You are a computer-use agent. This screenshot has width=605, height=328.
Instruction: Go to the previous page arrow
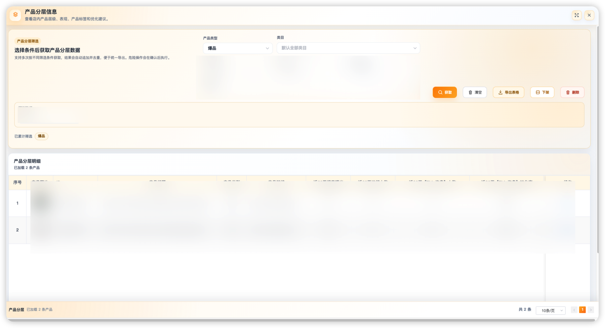(574, 310)
